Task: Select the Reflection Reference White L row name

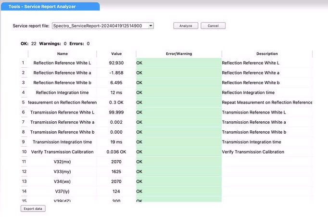Action: [x=62, y=63]
